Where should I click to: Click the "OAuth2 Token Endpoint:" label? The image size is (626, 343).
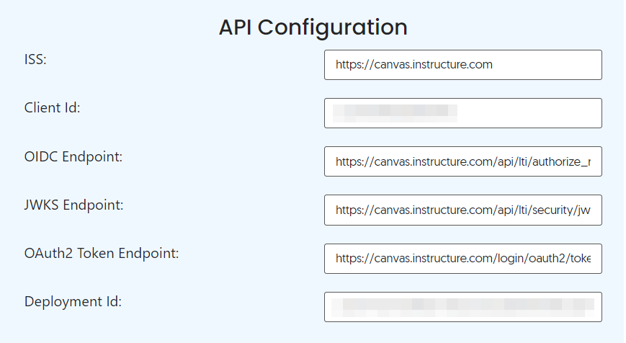coord(102,253)
